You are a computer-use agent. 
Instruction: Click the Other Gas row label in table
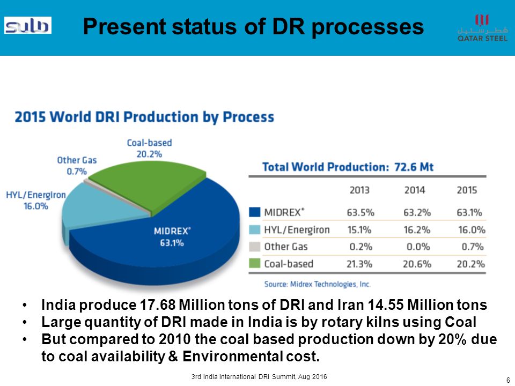click(286, 247)
